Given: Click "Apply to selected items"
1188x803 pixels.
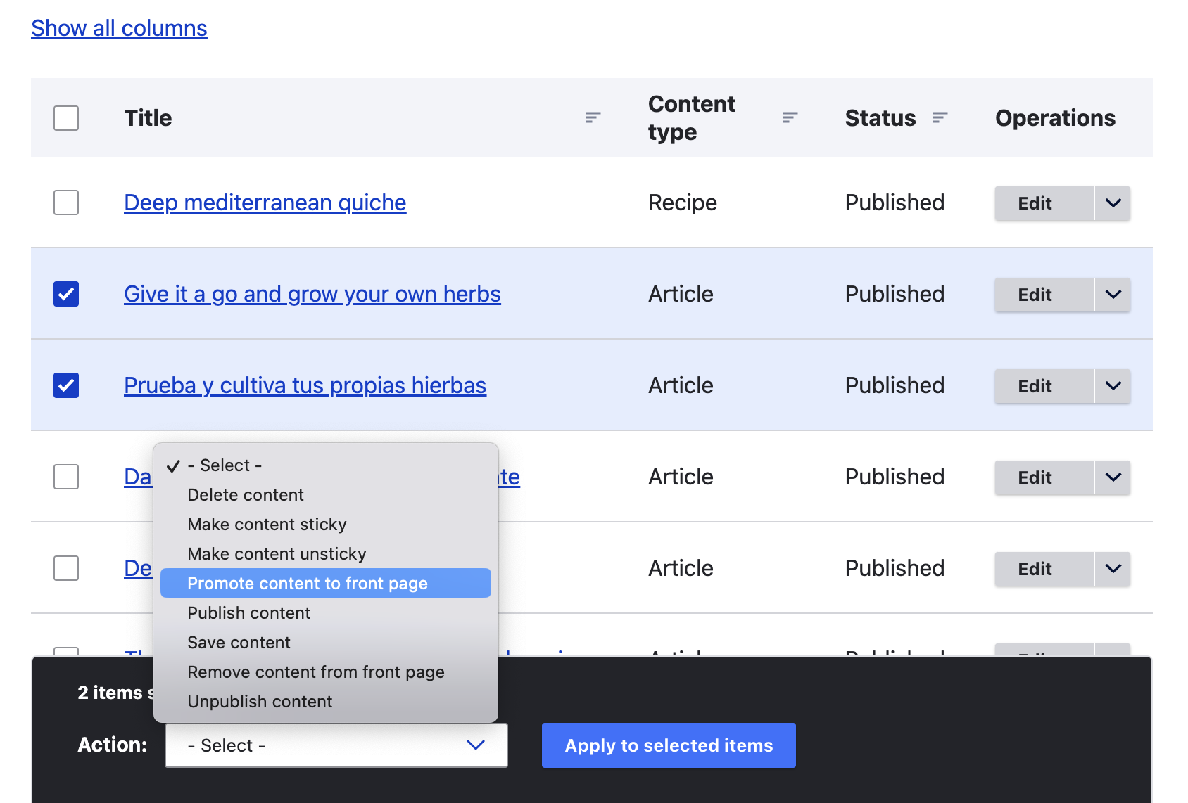Looking at the screenshot, I should [x=668, y=745].
